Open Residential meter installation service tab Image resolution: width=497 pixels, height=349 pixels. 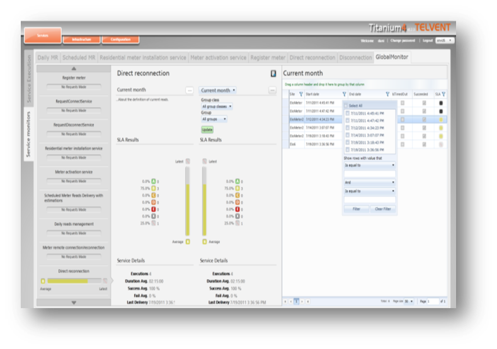click(142, 58)
